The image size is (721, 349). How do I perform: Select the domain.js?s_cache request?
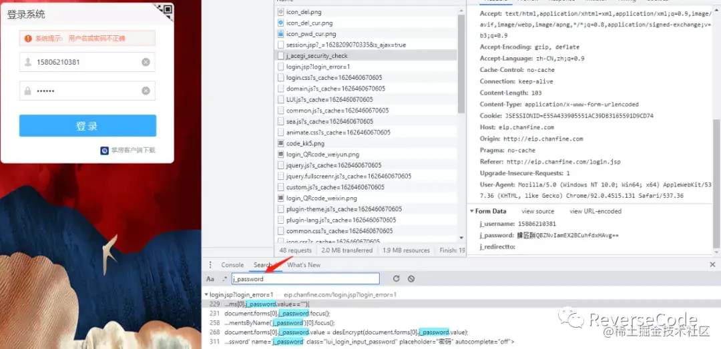[366, 89]
